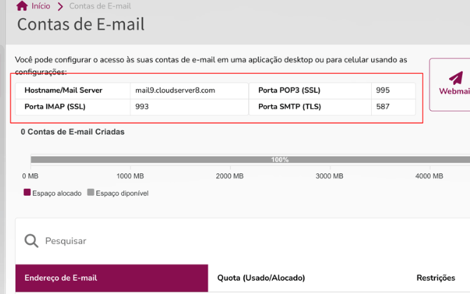Click the 100% storage usage bar
Screen dimensions: 470x294
pos(250,160)
